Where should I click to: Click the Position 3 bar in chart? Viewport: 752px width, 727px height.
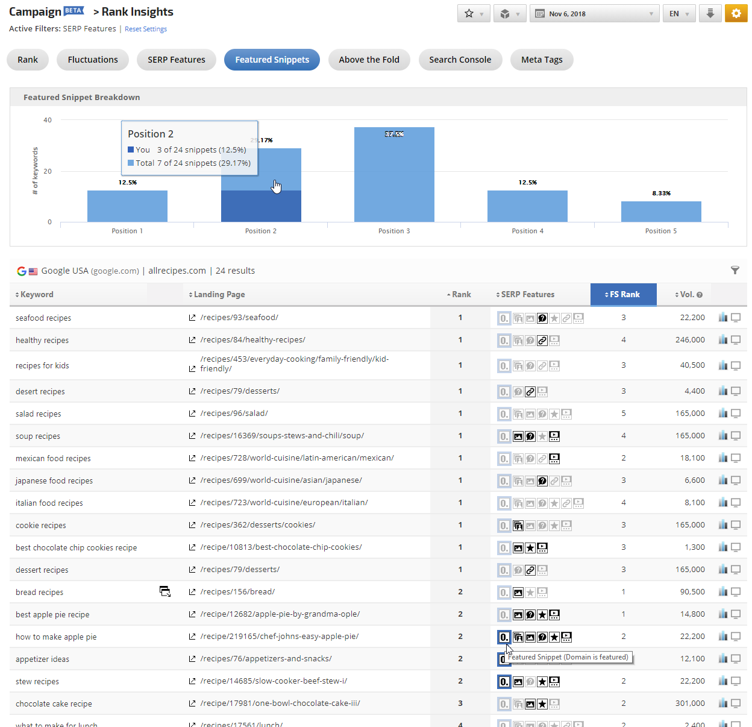point(394,175)
